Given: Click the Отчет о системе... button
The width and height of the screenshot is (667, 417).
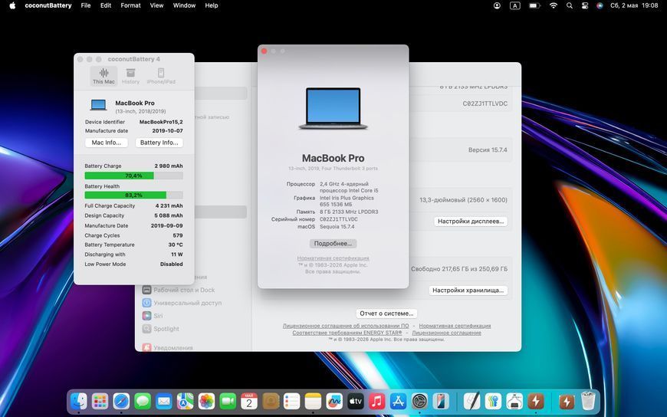Looking at the screenshot, I should point(386,314).
